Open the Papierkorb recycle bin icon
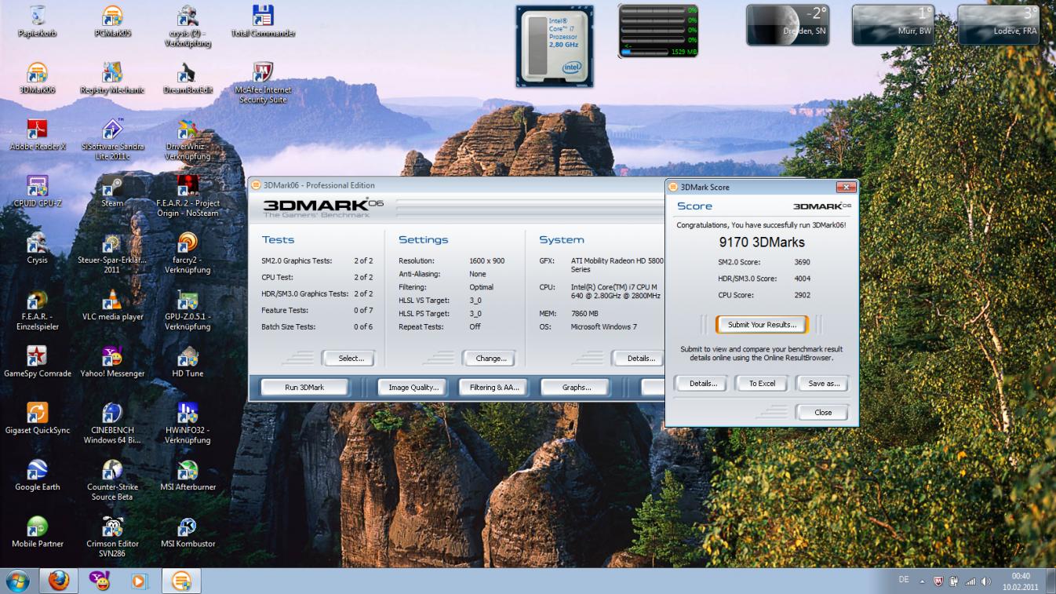Screen dimensions: 1056x594 tap(37, 21)
